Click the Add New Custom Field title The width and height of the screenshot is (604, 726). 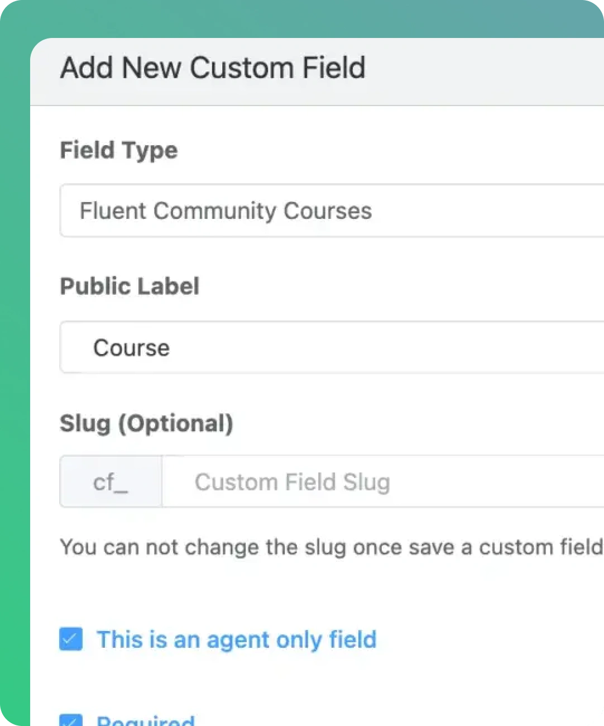point(213,68)
